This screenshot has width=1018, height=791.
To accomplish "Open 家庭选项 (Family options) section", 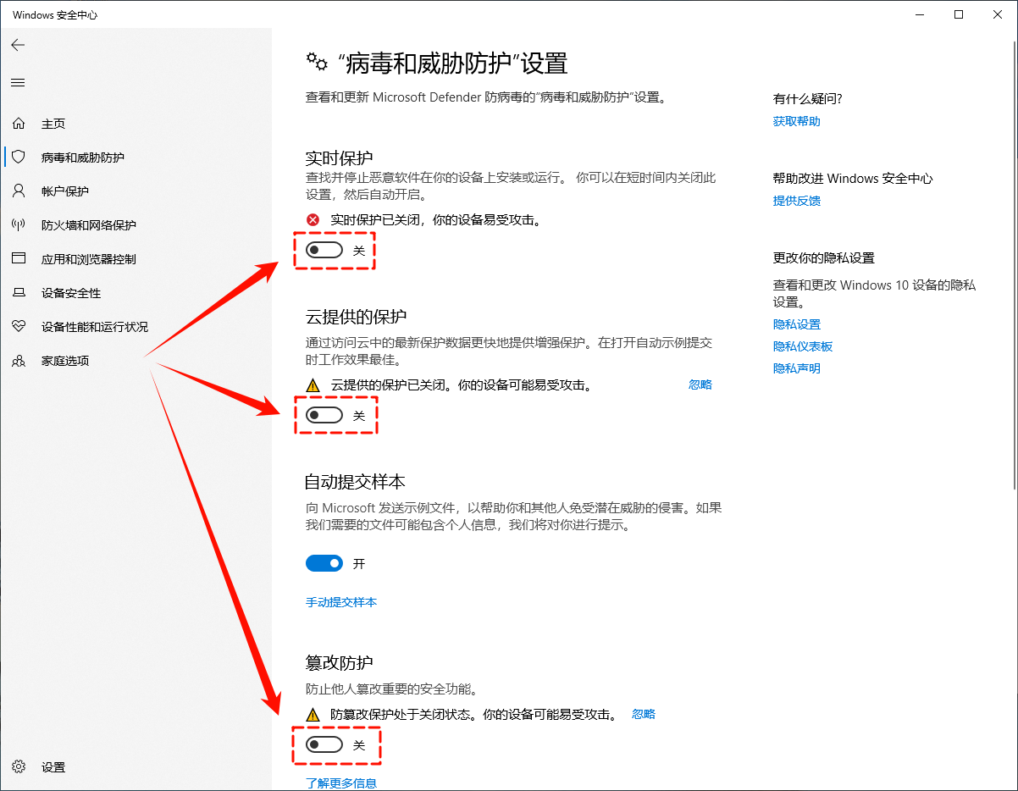I will tap(53, 360).
